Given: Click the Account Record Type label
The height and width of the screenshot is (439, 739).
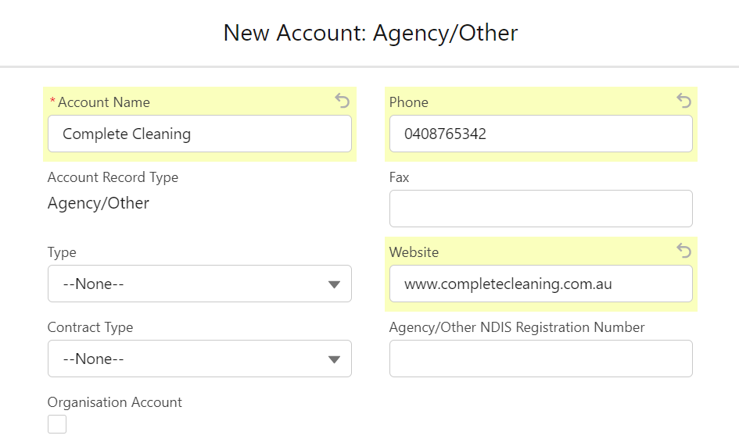Looking at the screenshot, I should 113,177.
